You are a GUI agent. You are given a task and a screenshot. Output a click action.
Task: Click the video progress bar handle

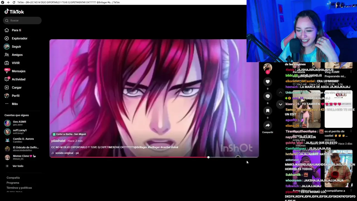coord(208,157)
